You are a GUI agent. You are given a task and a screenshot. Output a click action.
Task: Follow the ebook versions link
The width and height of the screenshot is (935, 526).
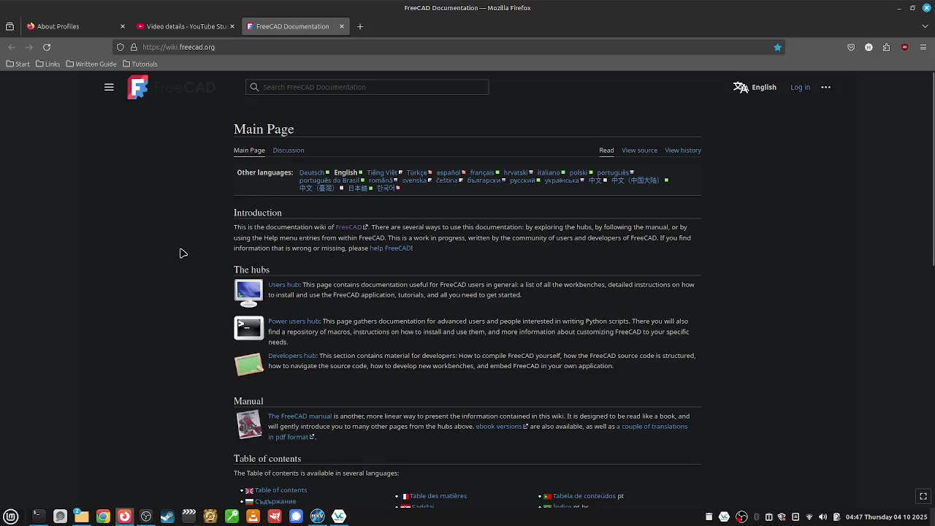coord(499,426)
